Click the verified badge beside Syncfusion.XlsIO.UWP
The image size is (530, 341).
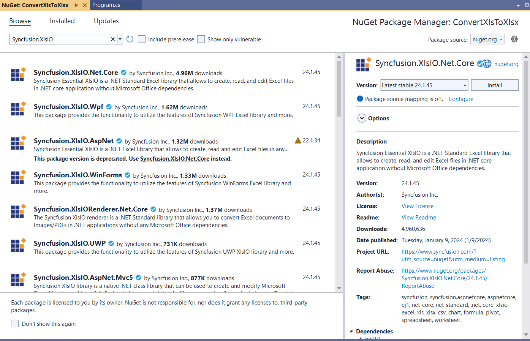(111, 243)
